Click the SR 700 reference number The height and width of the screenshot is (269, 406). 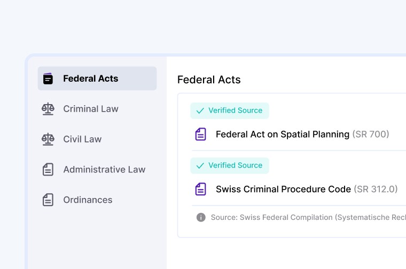[x=371, y=134]
